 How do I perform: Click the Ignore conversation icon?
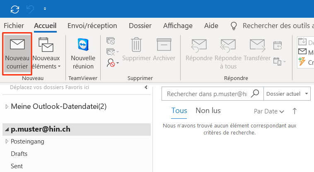coord(111,41)
